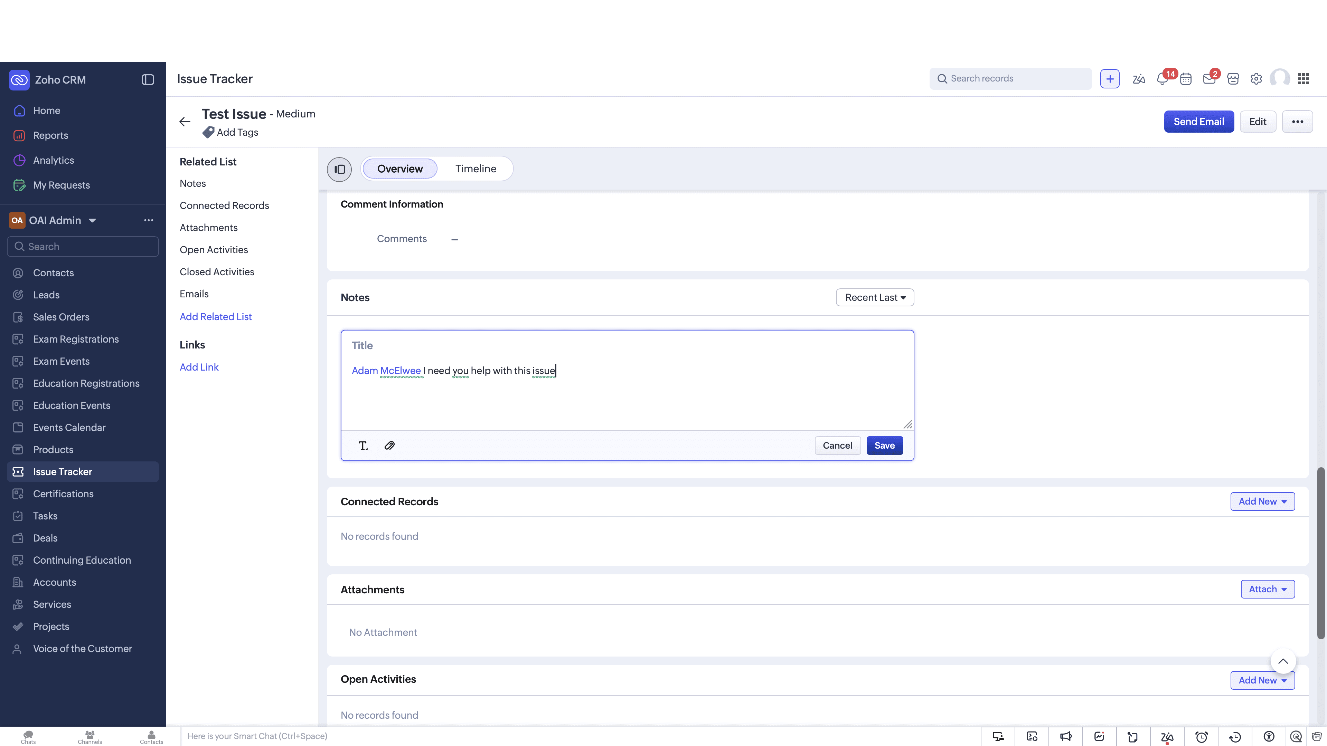Image resolution: width=1327 pixels, height=746 pixels.
Task: Open the marketplace store icon in header
Action: point(1233,79)
